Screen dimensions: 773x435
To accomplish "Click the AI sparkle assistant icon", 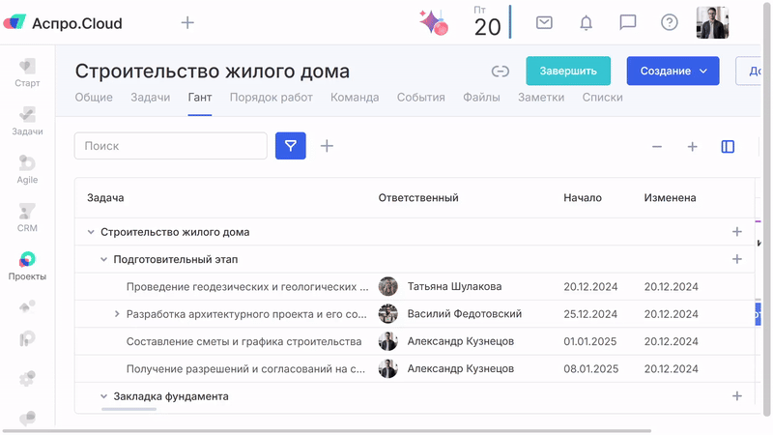I will (x=433, y=22).
